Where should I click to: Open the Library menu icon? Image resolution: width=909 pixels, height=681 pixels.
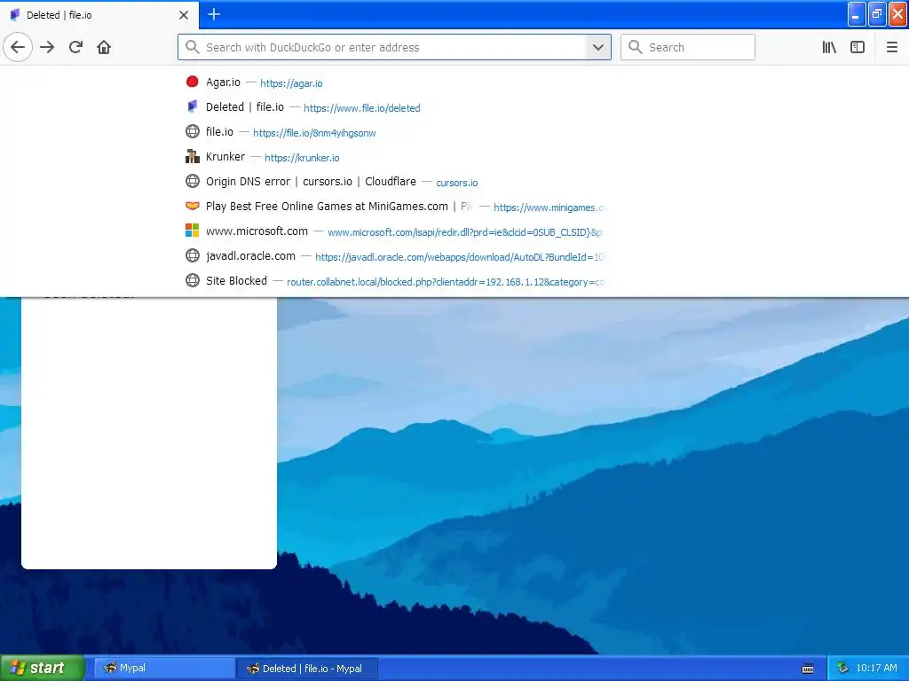(829, 47)
